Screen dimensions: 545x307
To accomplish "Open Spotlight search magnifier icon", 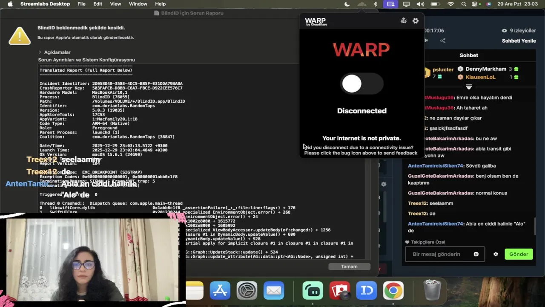I will [464, 4].
